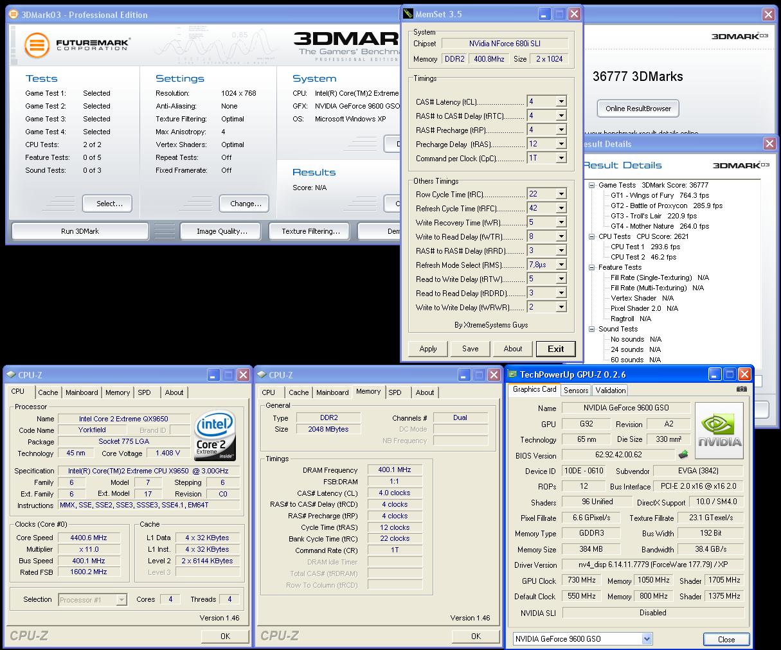
Task: Switch to the Cache tab in the CPU-Z CPU-tab window
Action: click(48, 392)
